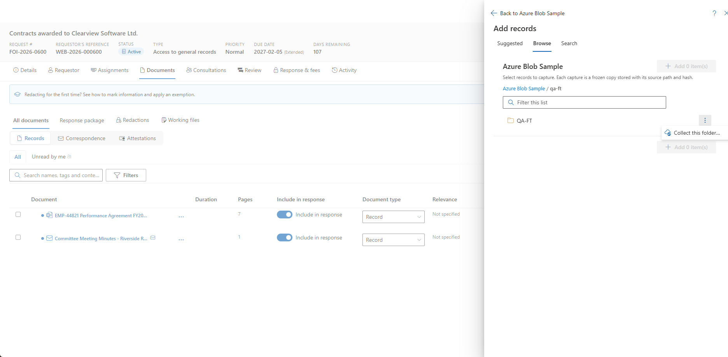Open the EMP-44821 Performance Agreement document link
Viewport: 728px width, 357px height.
click(101, 215)
